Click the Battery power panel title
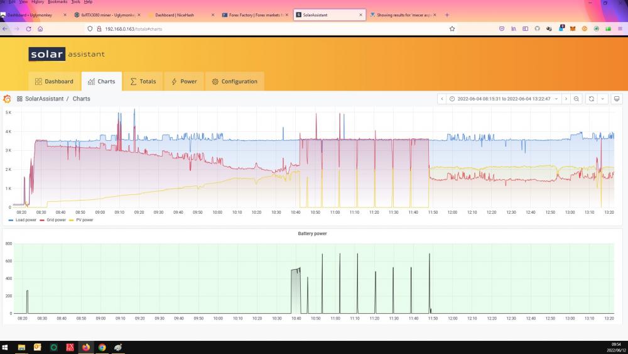This screenshot has height=354, width=628. (x=312, y=233)
